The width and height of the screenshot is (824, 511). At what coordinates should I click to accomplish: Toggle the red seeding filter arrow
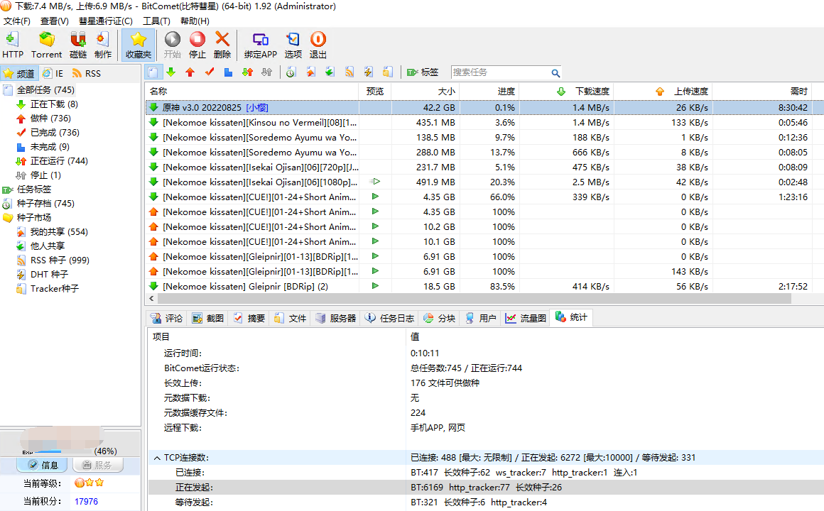[x=190, y=72]
